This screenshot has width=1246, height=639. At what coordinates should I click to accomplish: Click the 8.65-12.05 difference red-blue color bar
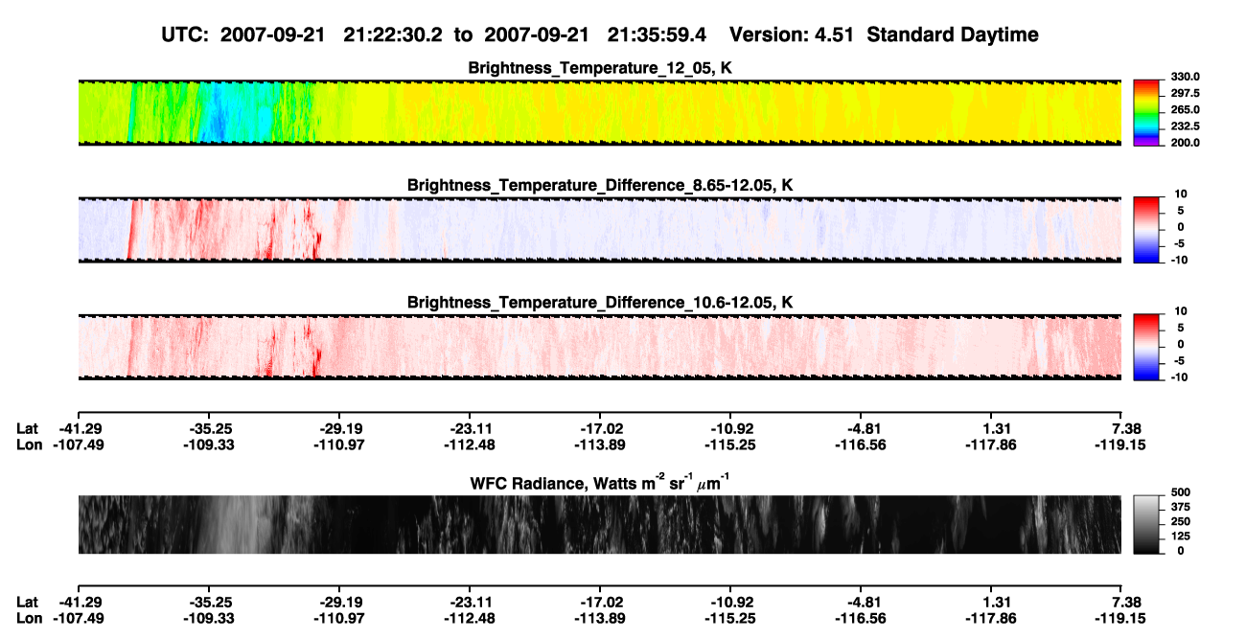(x=1147, y=228)
